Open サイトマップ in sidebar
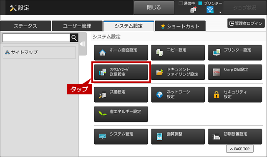 click(39, 52)
